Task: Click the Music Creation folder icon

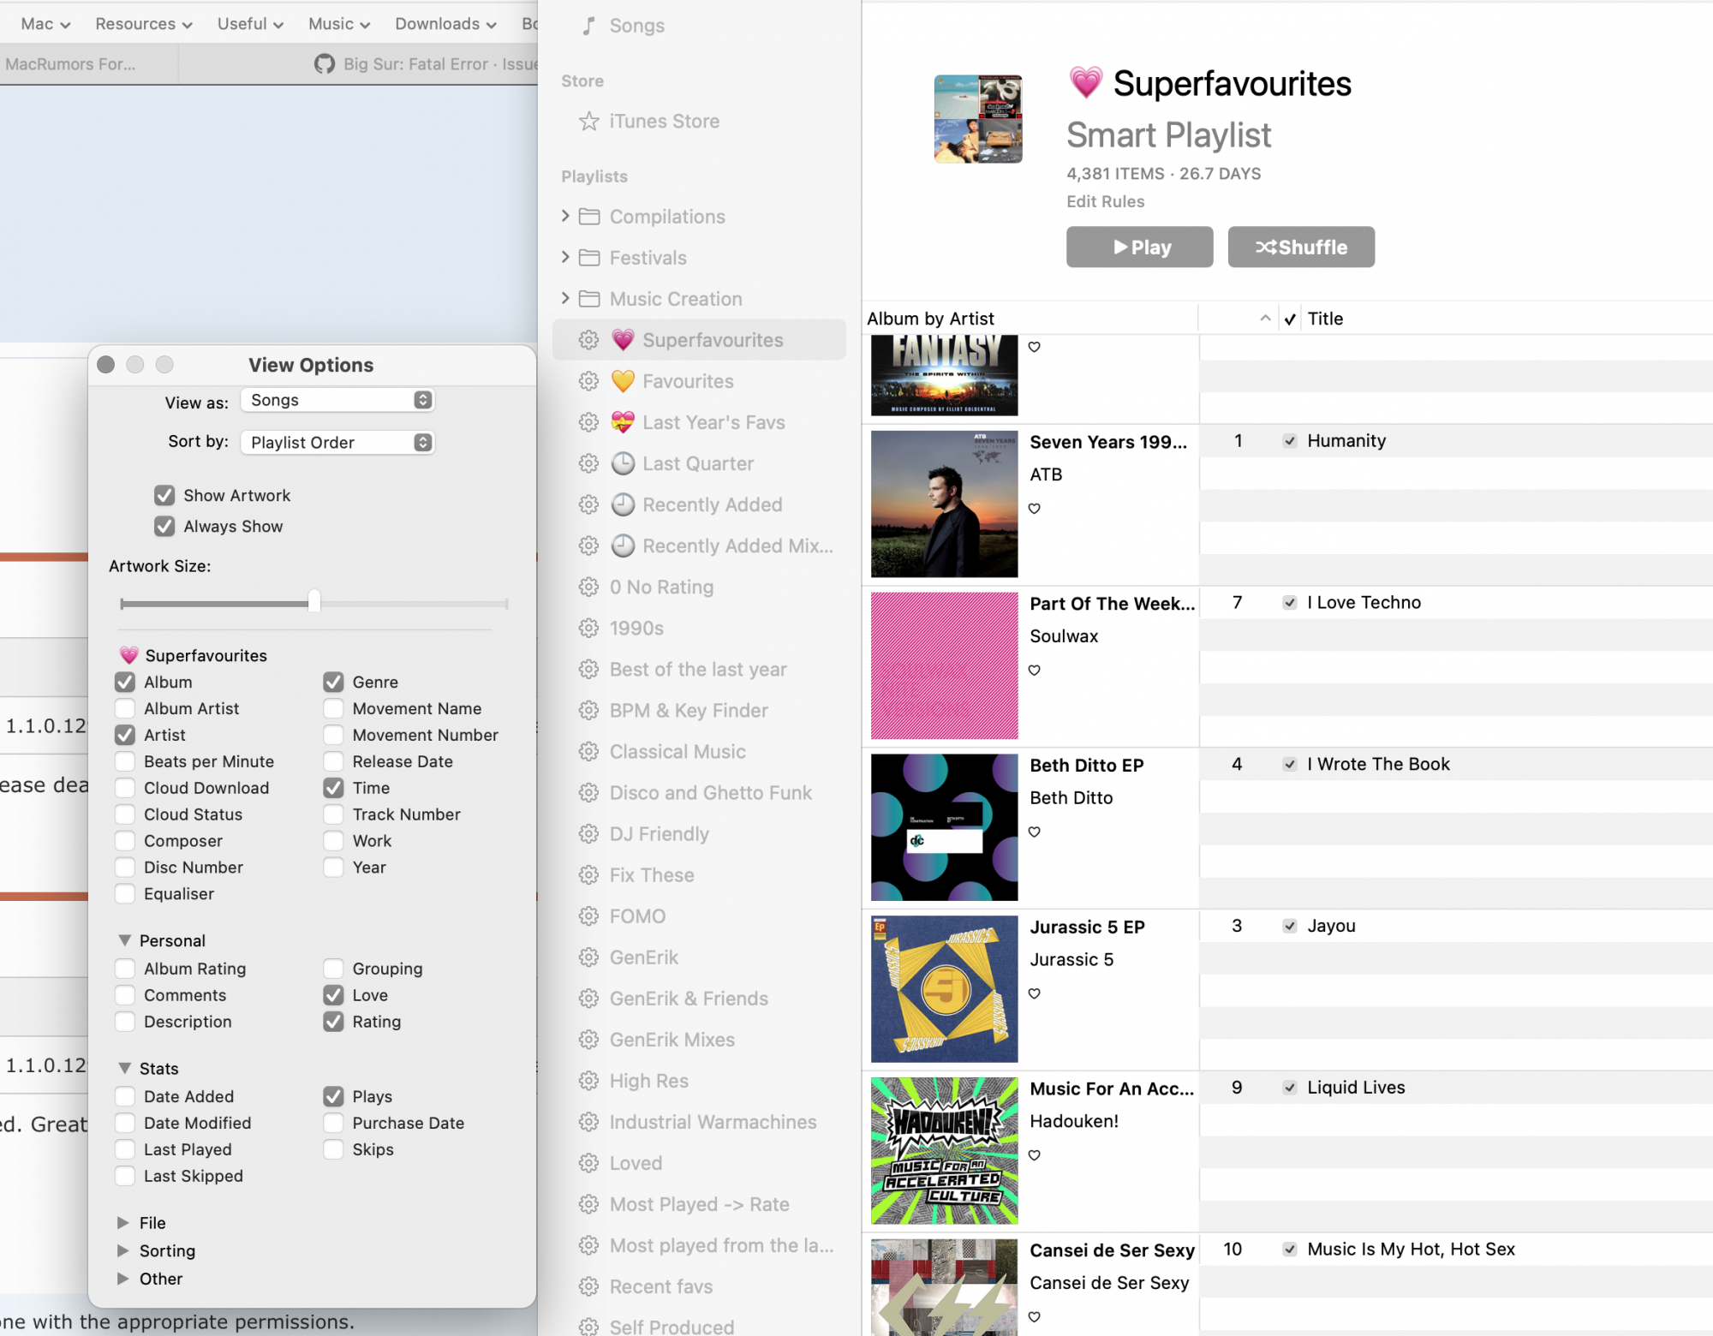Action: click(x=589, y=299)
